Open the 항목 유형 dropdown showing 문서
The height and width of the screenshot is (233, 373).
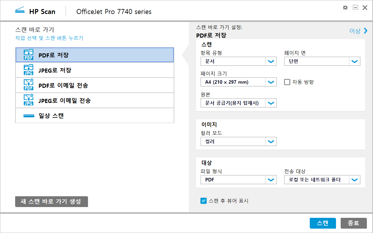(x=239, y=61)
